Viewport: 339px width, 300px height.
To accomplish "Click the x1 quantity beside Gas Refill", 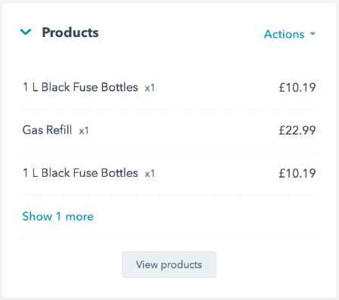I will pos(84,131).
